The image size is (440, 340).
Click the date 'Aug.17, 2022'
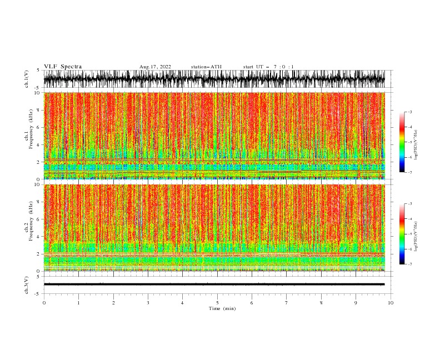tap(155, 67)
